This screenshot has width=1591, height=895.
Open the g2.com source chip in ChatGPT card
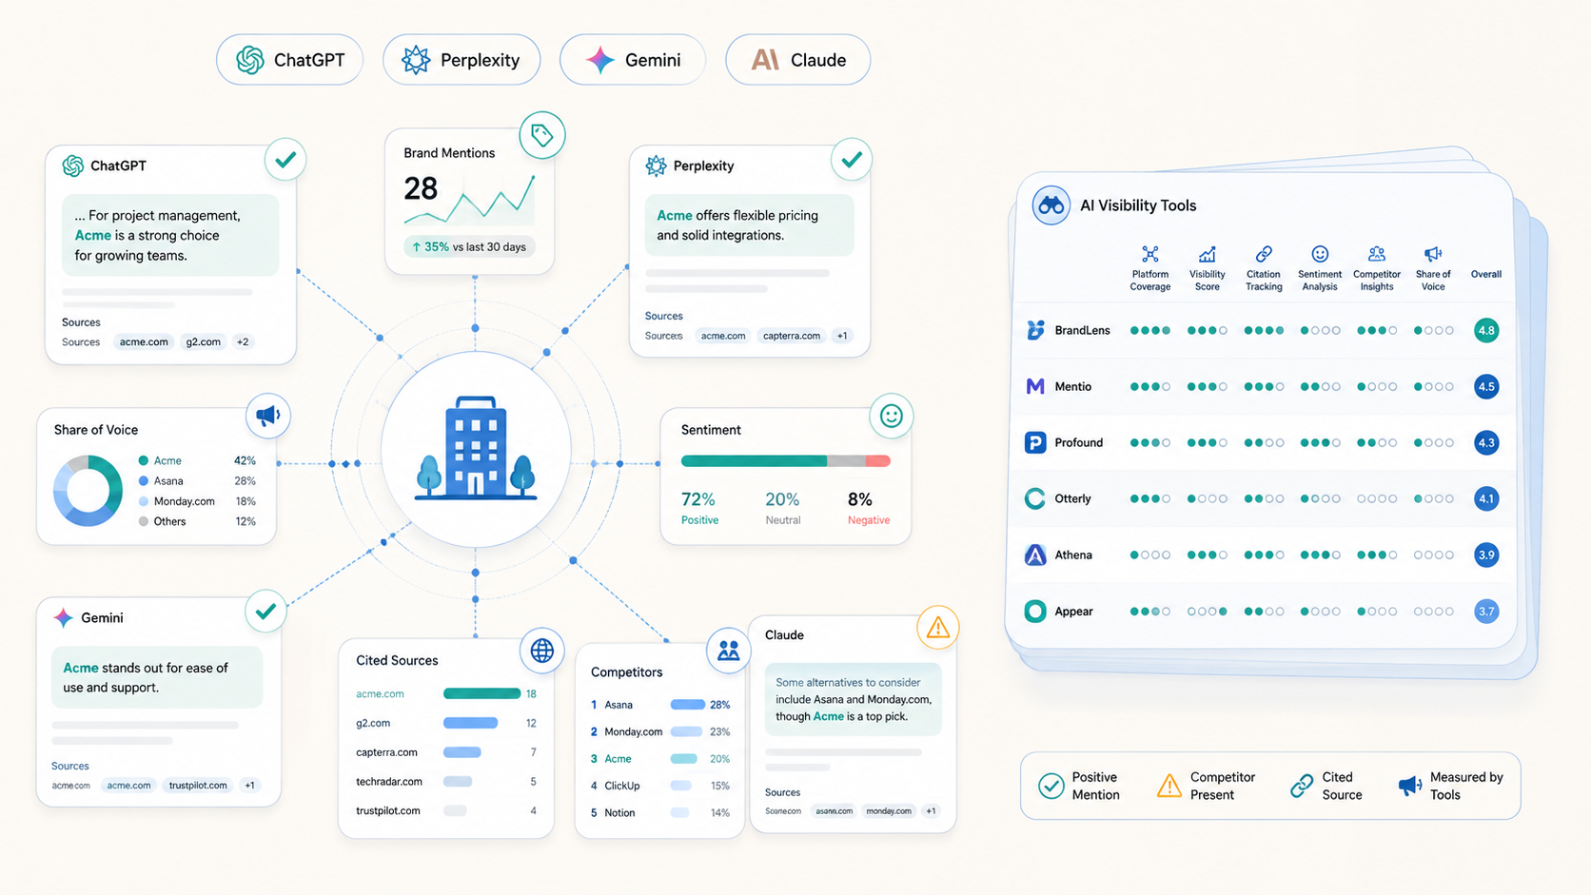click(x=203, y=341)
